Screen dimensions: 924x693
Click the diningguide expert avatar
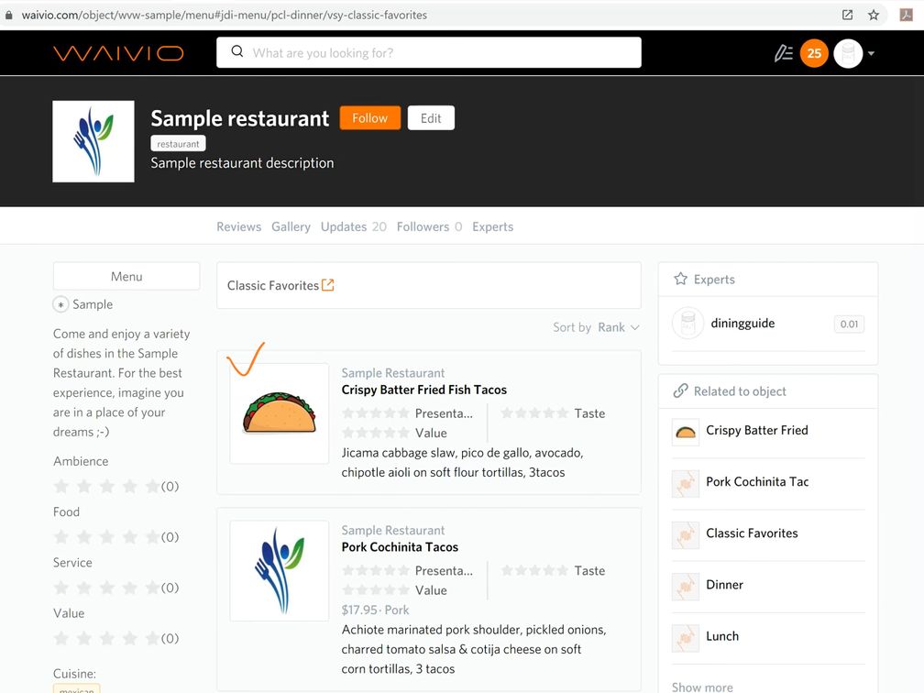(687, 324)
